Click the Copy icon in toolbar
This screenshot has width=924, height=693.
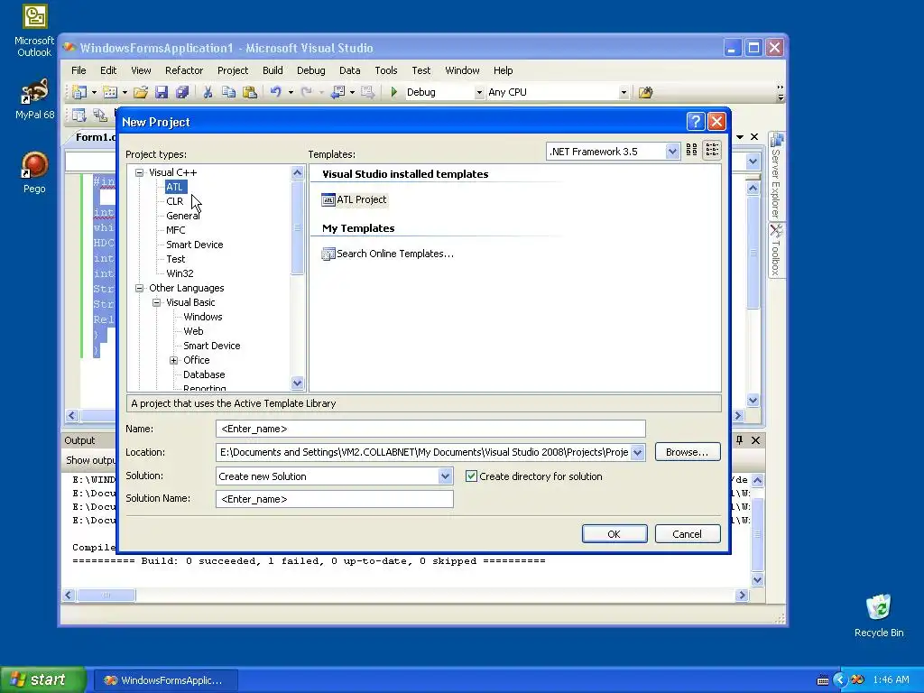(x=228, y=92)
